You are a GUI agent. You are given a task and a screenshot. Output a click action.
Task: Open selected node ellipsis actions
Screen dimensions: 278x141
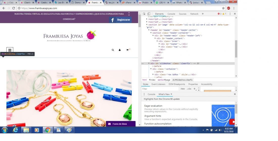pos(143,64)
